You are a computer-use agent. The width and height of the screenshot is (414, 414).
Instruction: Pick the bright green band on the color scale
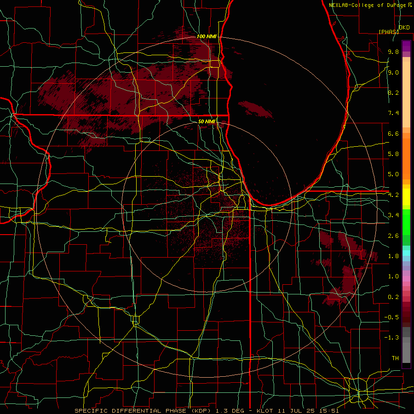coord(406,222)
